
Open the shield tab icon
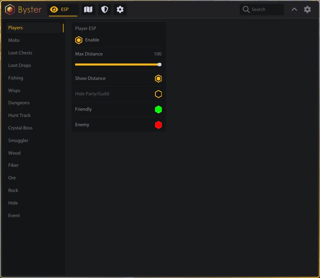105,9
